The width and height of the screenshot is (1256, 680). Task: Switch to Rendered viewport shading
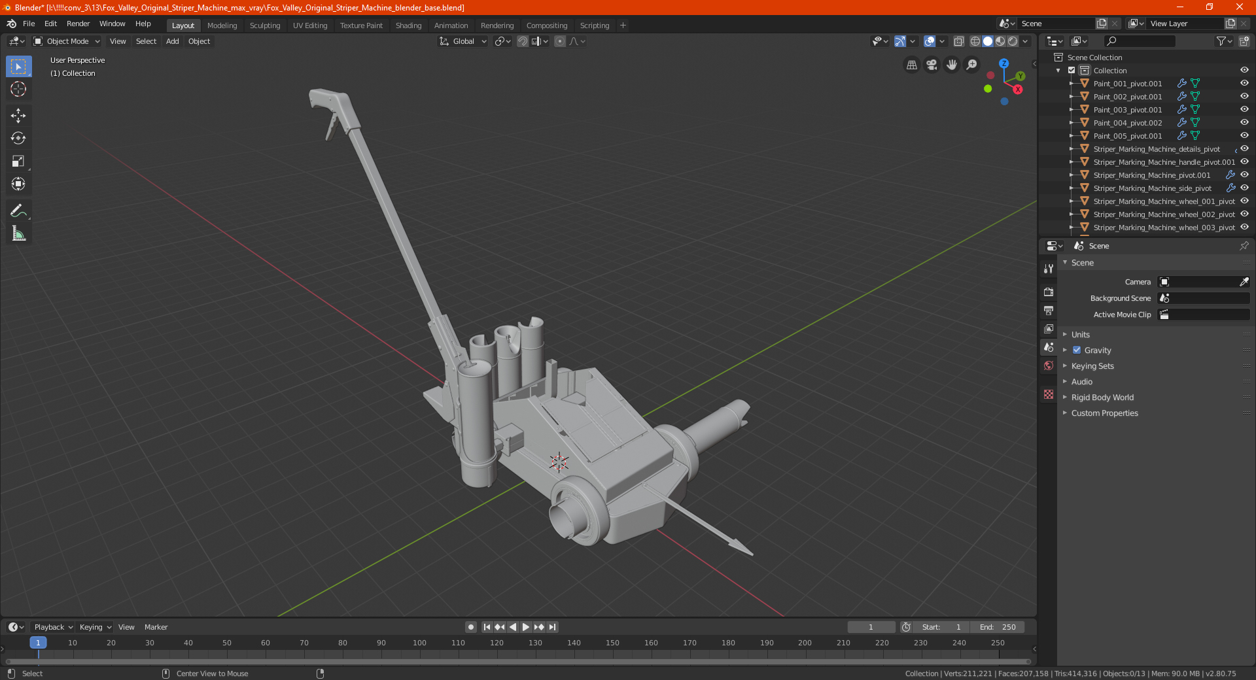pyautogui.click(x=1013, y=41)
